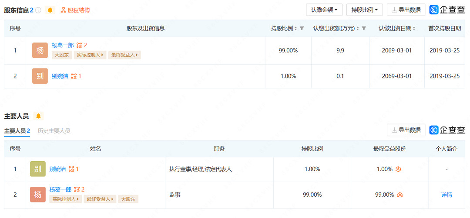470x218 pixels.
Task: Open the 持股比例 dropdown button
Action: pos(365,10)
